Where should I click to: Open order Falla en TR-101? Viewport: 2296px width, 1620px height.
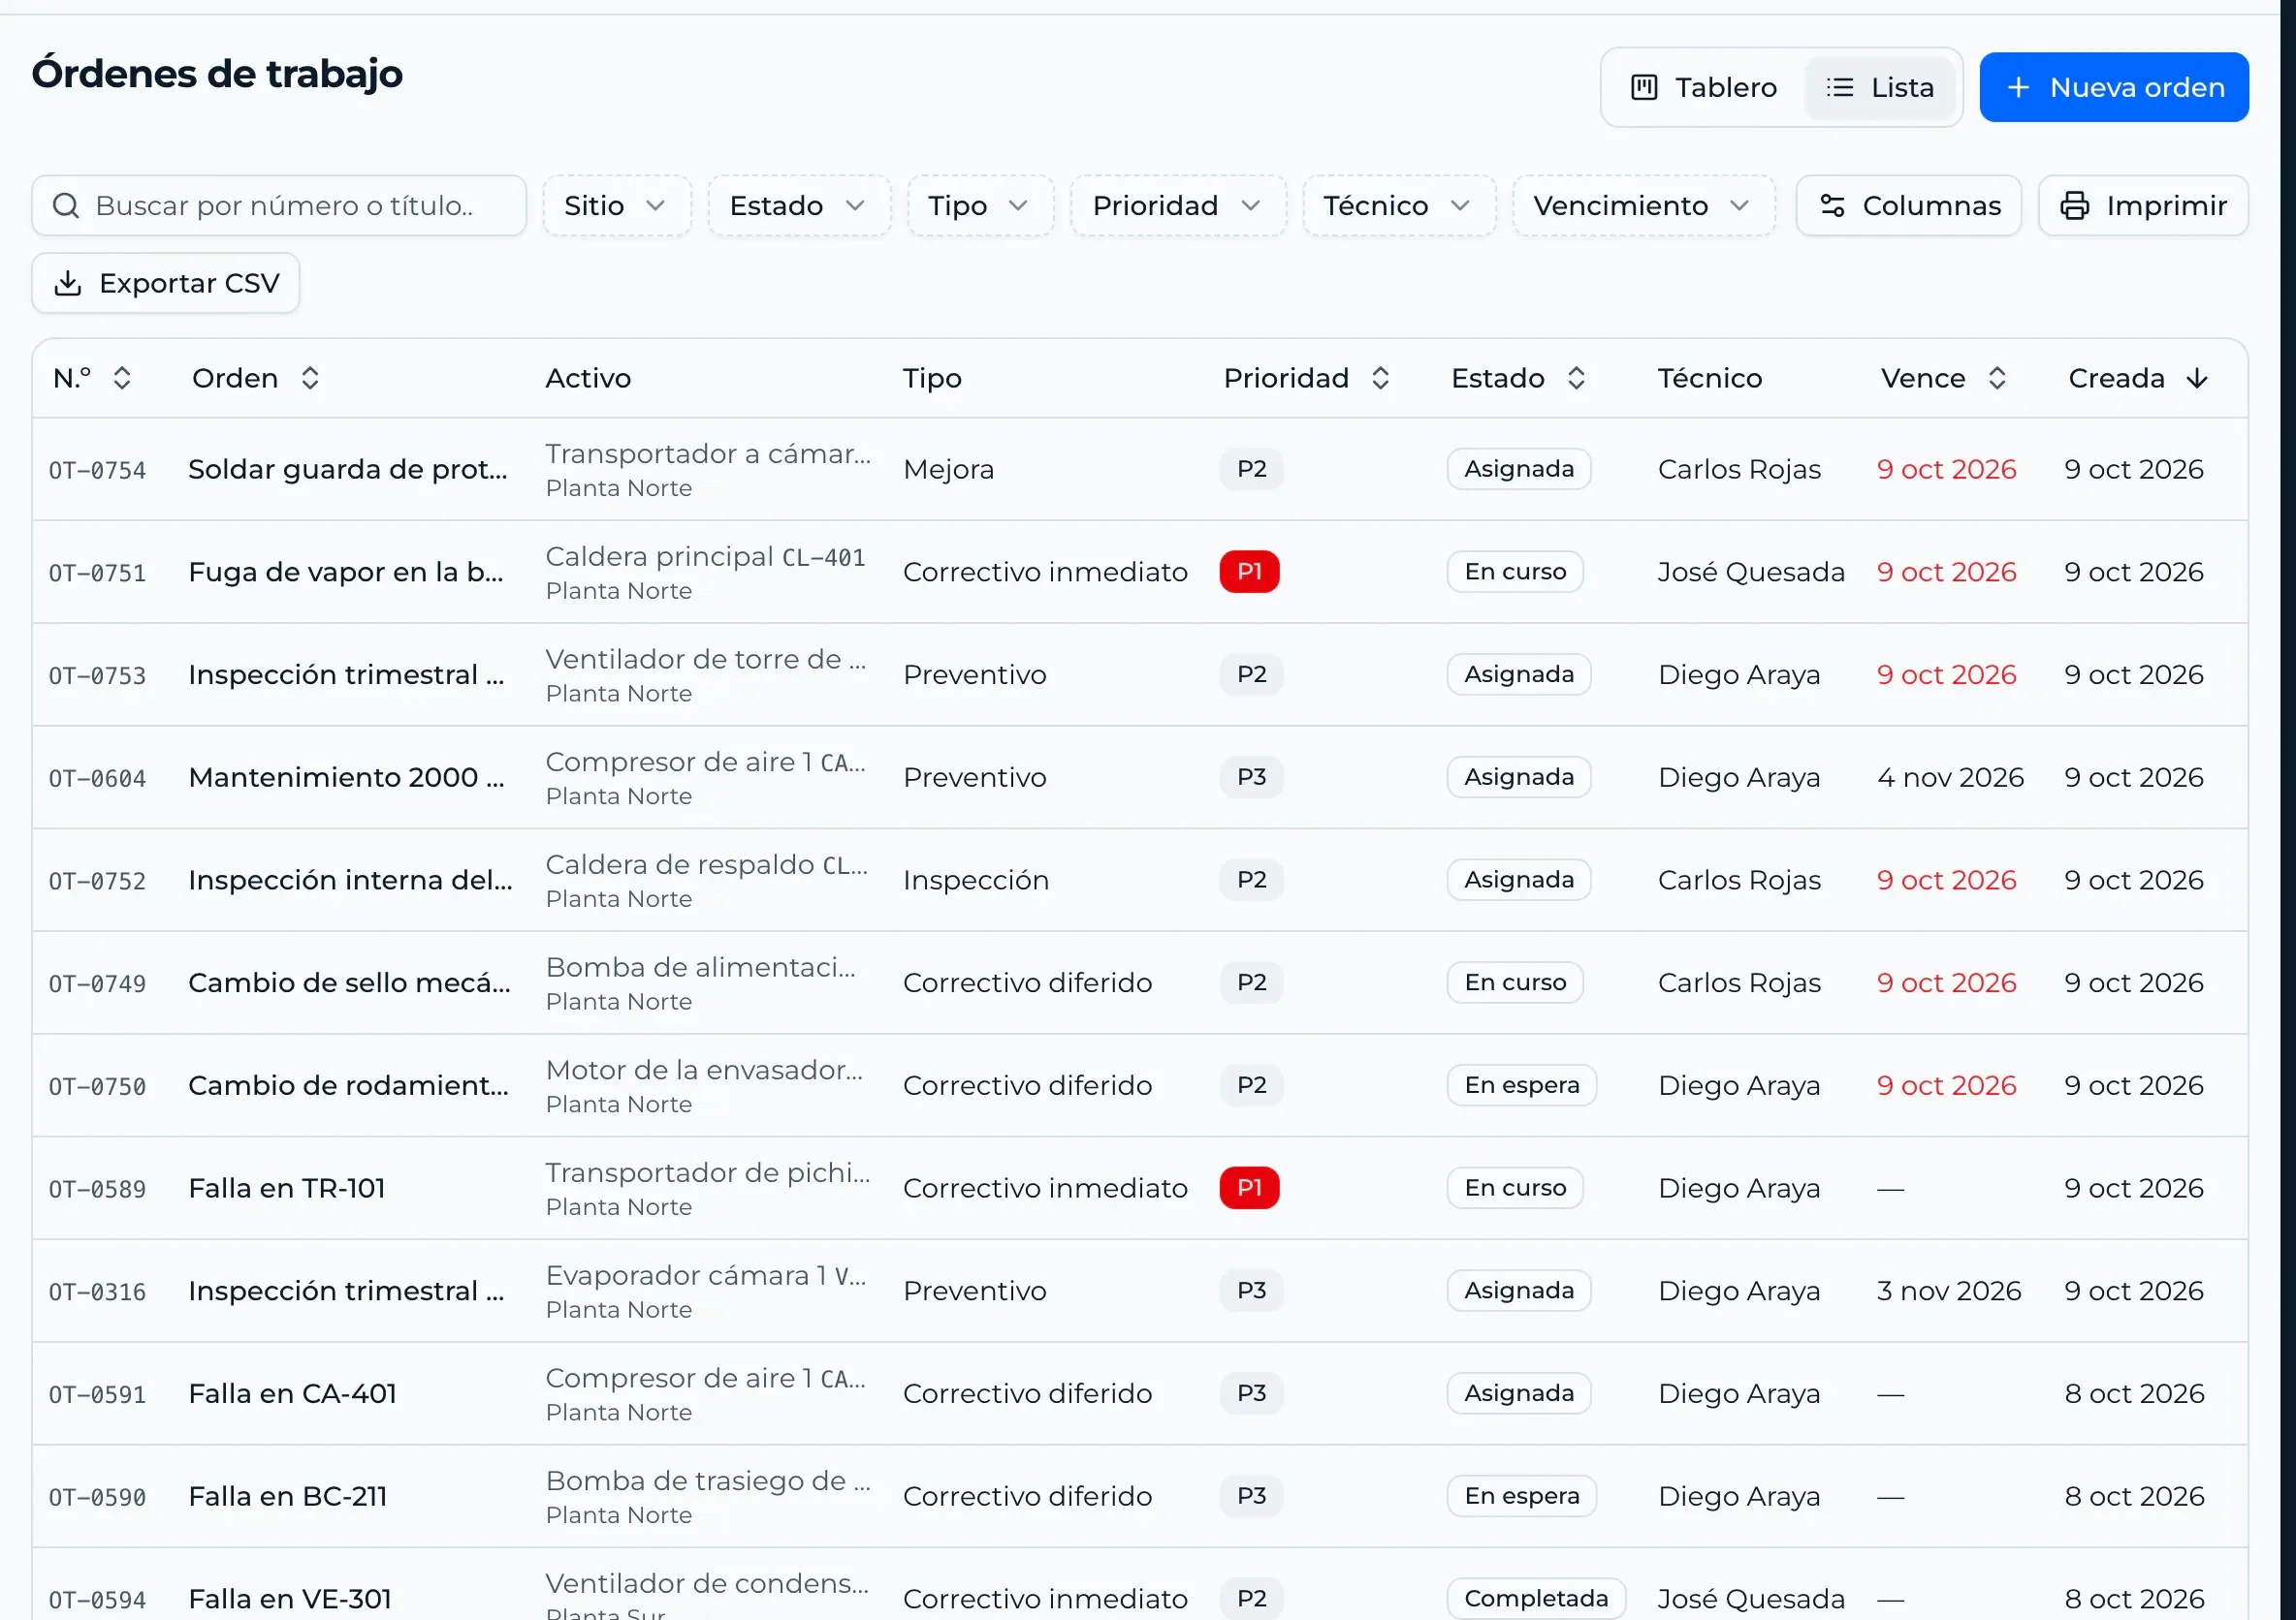tap(287, 1188)
